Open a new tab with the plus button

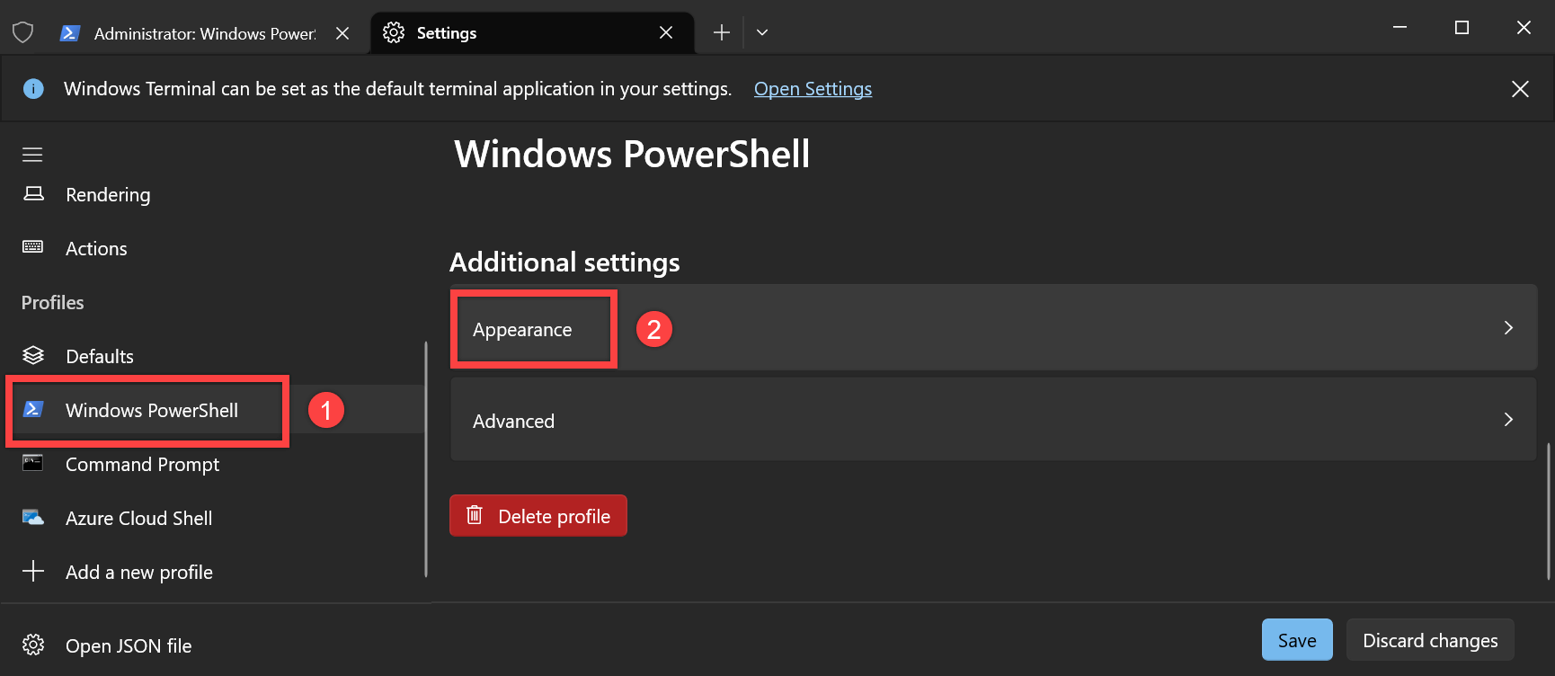tap(721, 32)
